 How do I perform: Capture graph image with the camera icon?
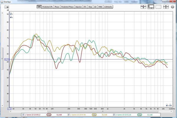pos(7,7)
